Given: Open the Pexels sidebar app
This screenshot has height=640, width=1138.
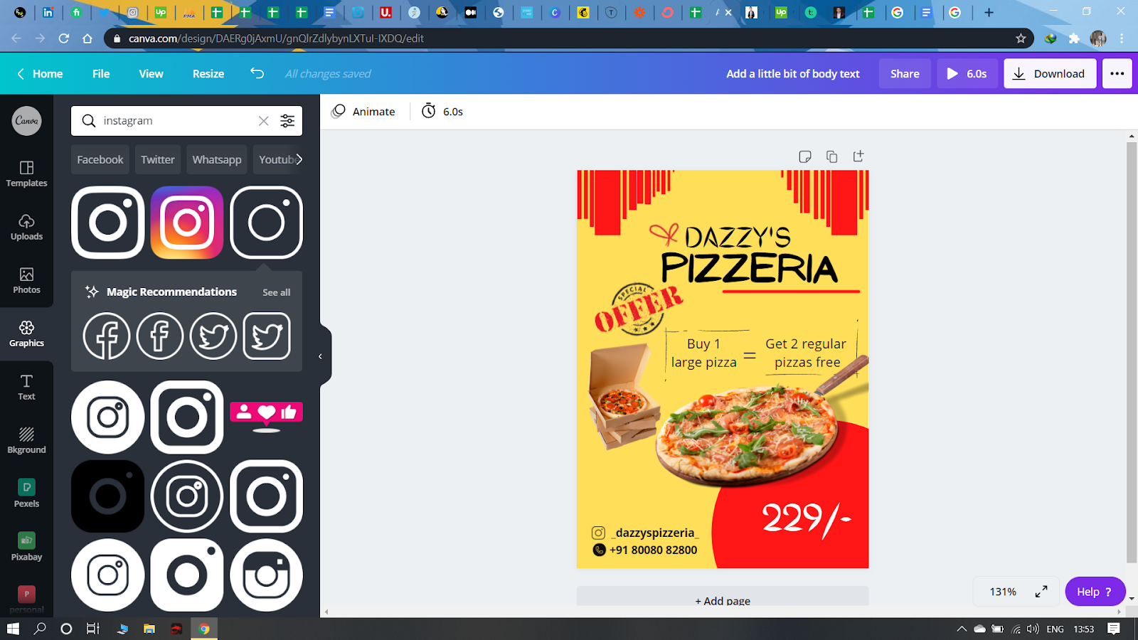Looking at the screenshot, I should (x=26, y=494).
